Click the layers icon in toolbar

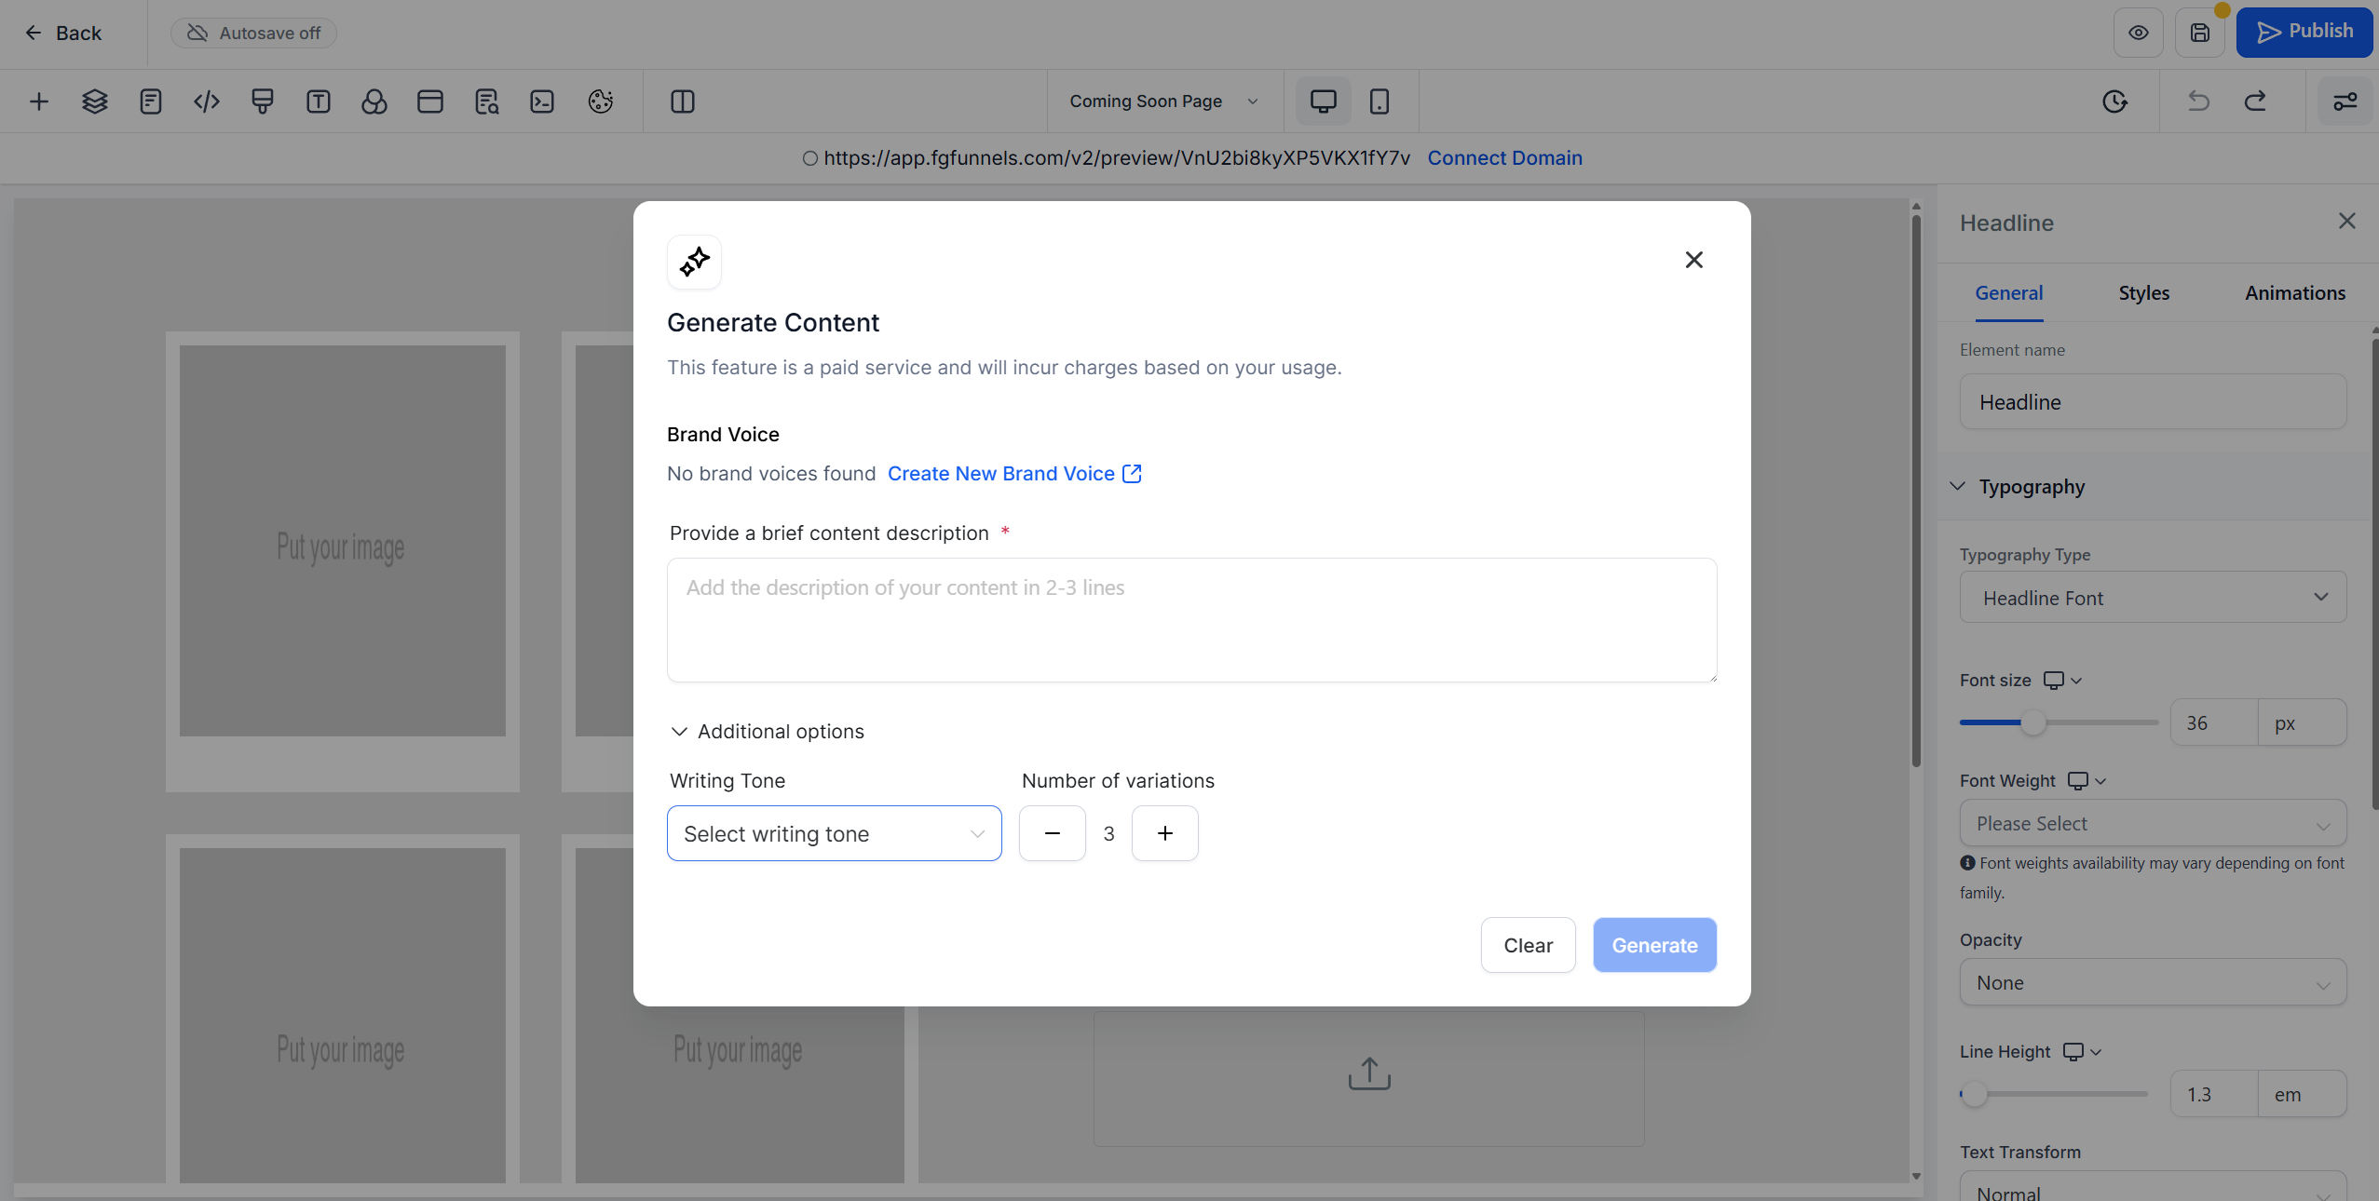point(95,101)
